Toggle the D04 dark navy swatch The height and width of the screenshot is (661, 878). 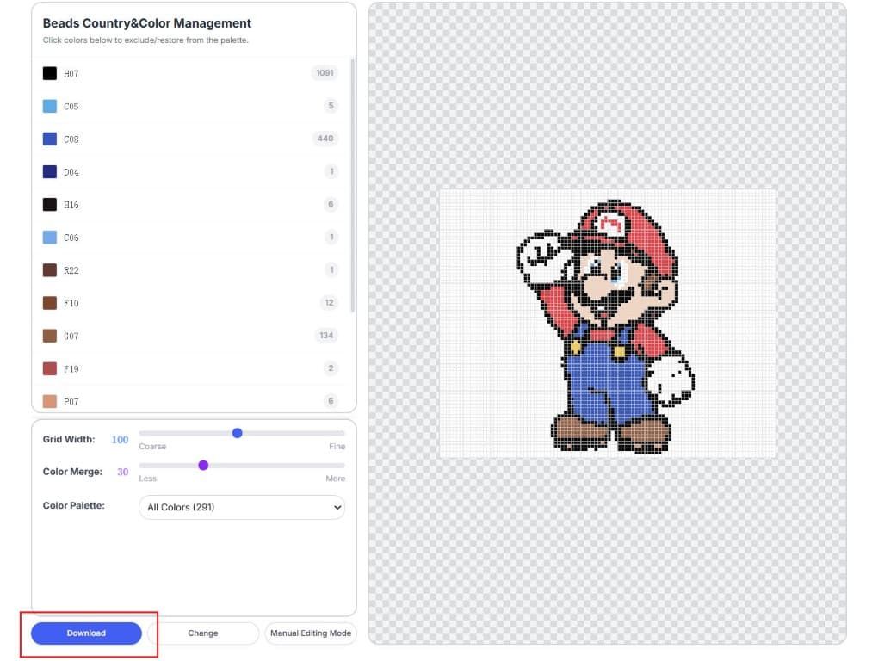[50, 172]
